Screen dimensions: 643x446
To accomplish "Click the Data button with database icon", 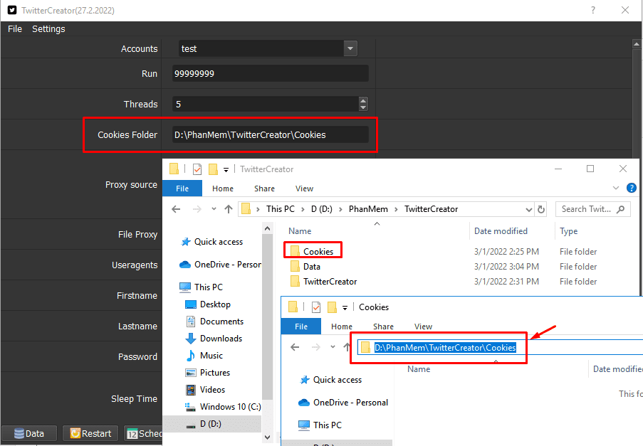I will (x=28, y=433).
